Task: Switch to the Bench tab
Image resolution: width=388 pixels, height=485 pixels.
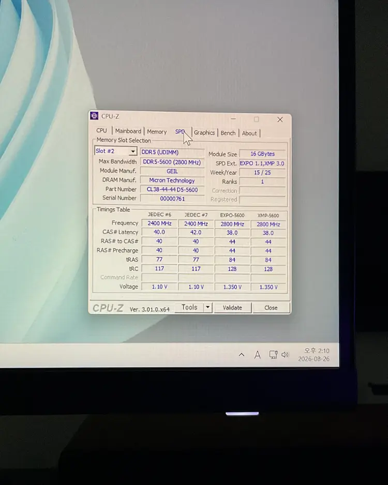Action: pos(228,133)
